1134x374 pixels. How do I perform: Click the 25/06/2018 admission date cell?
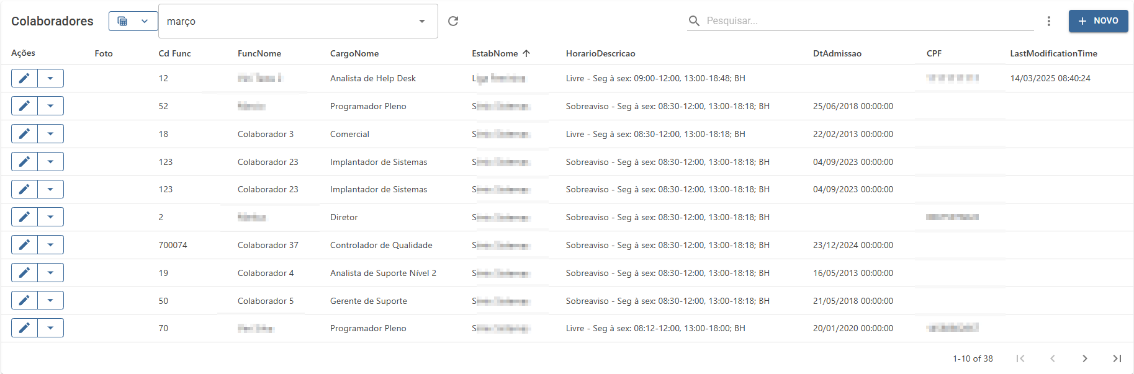click(x=853, y=106)
